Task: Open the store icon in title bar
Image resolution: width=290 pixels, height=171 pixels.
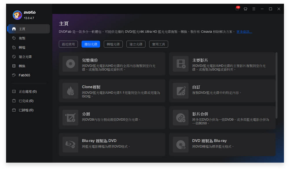Action: tap(245, 9)
